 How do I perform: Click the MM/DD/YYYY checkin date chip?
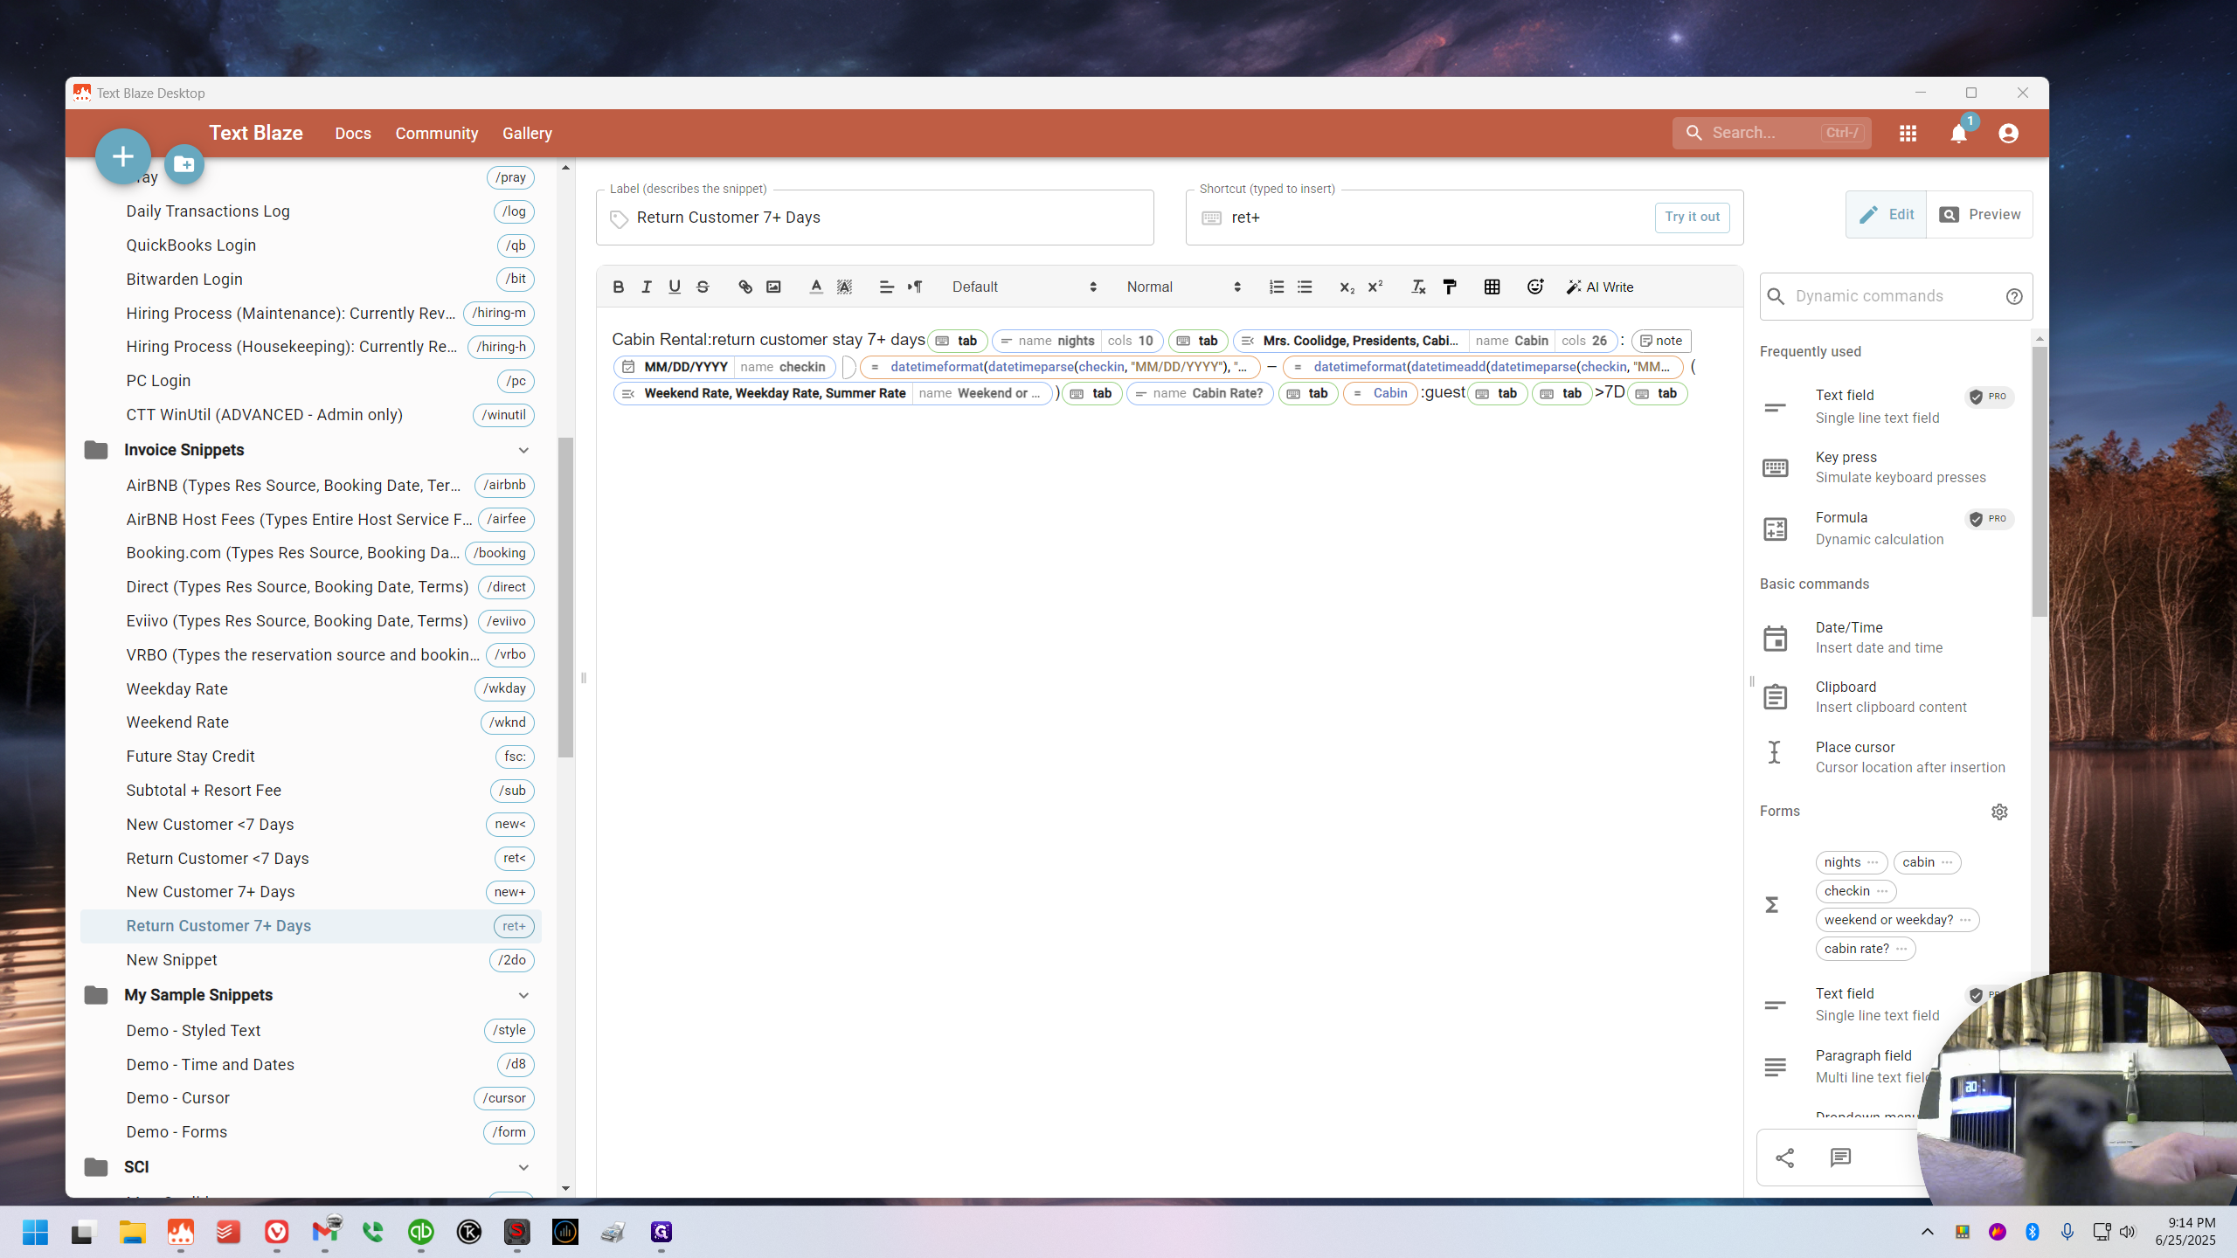pos(724,367)
